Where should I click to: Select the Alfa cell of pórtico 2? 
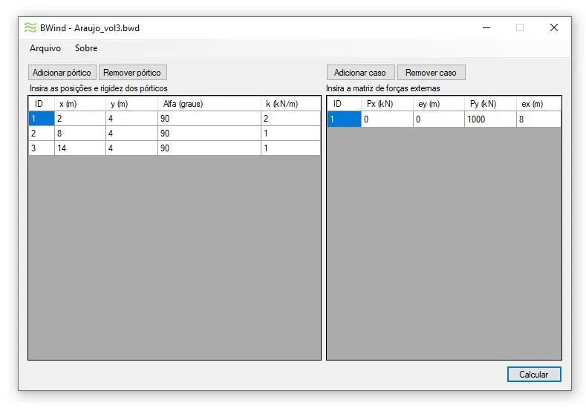pyautogui.click(x=209, y=134)
